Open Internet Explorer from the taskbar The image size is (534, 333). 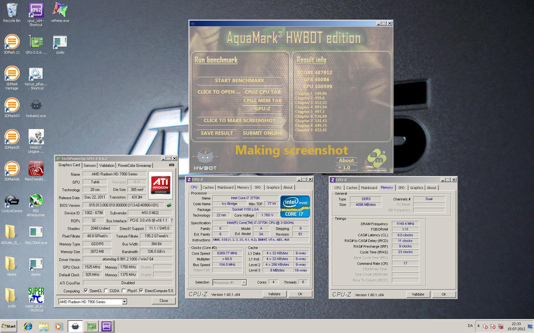point(28,326)
